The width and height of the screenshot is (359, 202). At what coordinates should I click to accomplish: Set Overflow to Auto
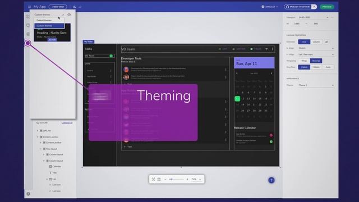[328, 67]
